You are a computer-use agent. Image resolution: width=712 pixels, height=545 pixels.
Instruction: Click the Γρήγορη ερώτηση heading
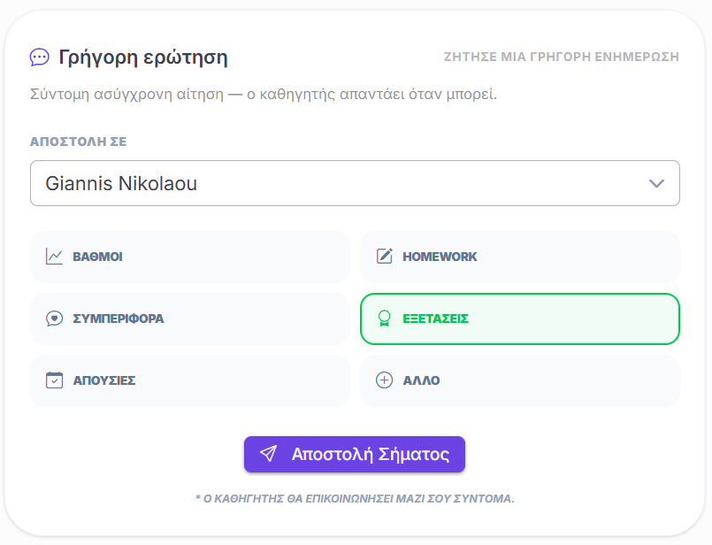point(143,58)
